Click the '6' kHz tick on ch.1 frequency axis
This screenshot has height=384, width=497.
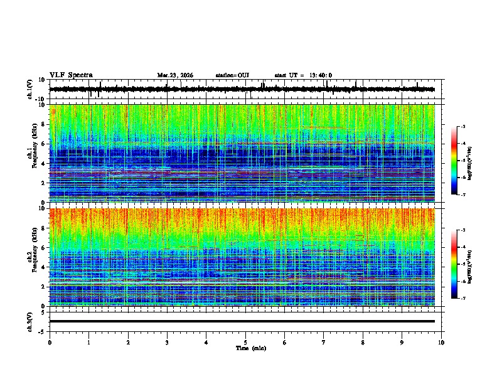tap(43, 144)
